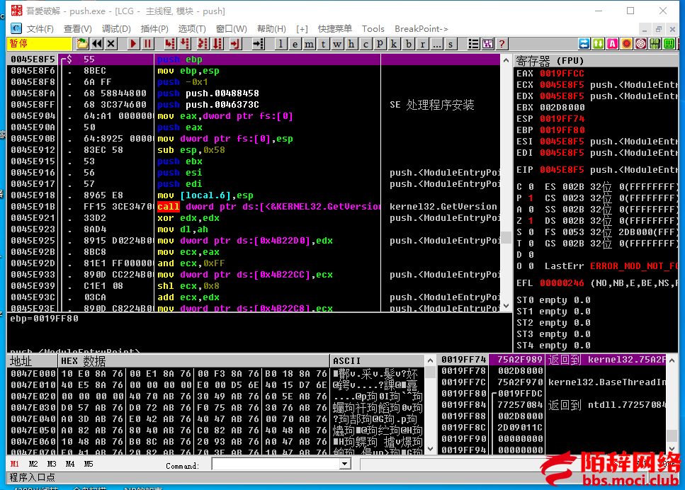Click the green window-layout plugin icon
This screenshot has height=490, width=685.
pos(669,44)
